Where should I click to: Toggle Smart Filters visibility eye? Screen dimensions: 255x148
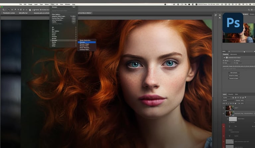click(x=228, y=119)
